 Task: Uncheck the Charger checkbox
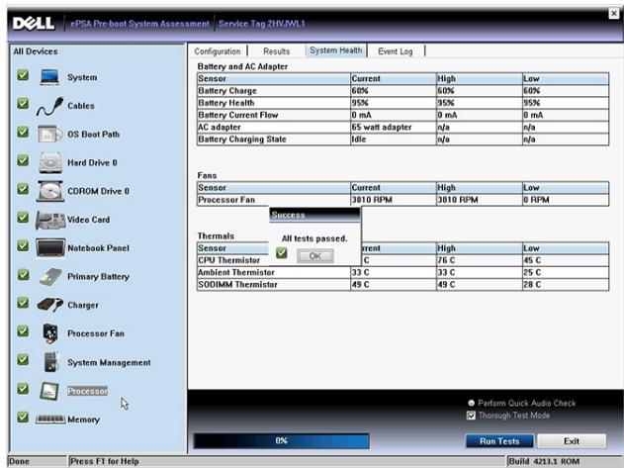pyautogui.click(x=23, y=303)
